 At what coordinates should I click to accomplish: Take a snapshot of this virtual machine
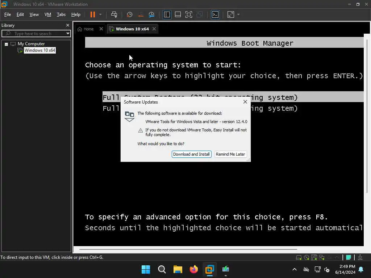(x=129, y=14)
